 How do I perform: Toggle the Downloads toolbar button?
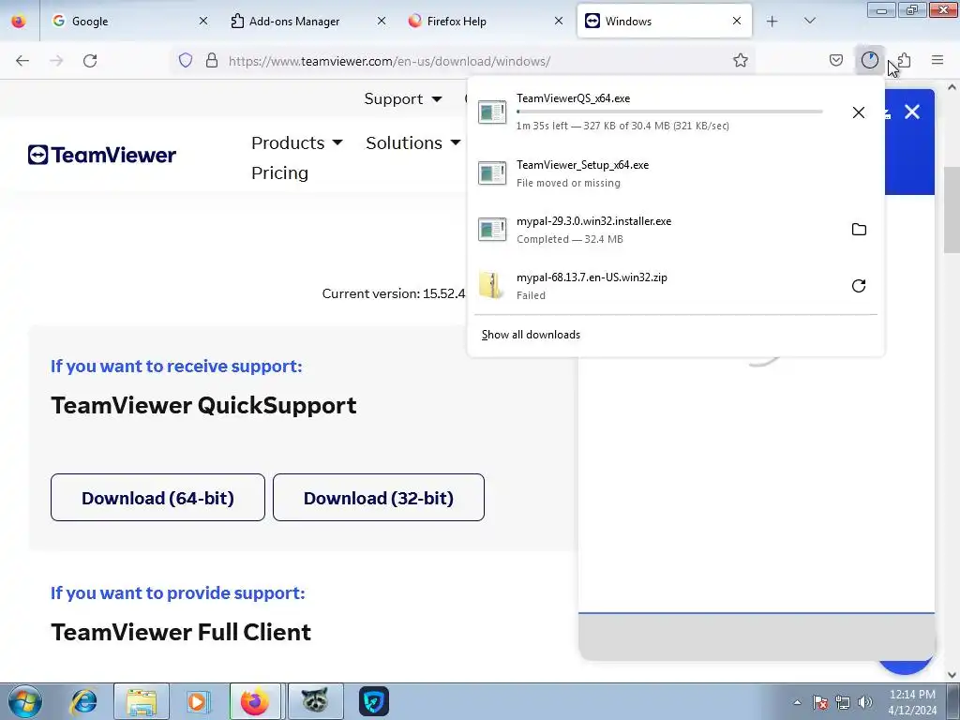pyautogui.click(x=869, y=60)
